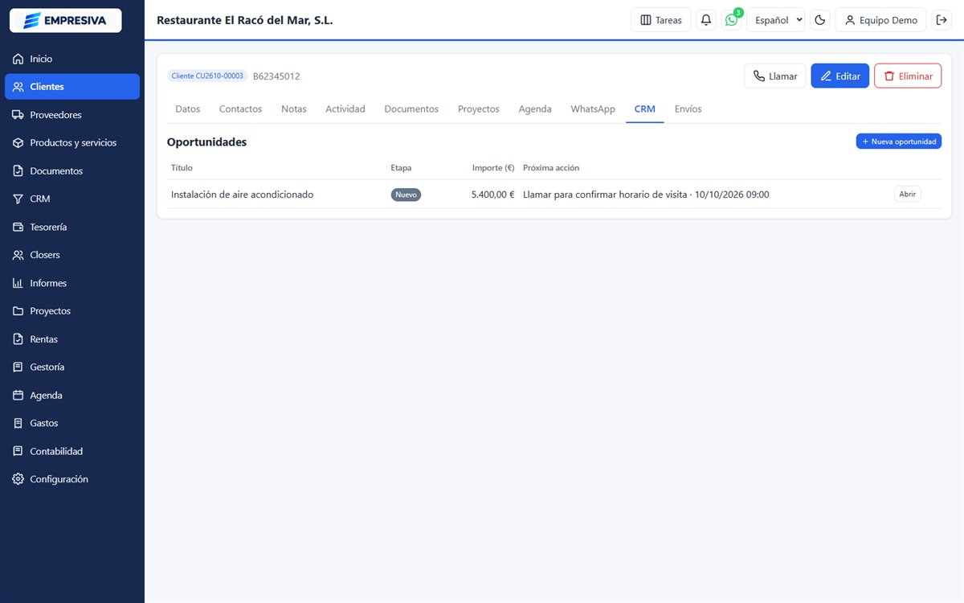
Task: Click the Título column header
Action: 182,168
